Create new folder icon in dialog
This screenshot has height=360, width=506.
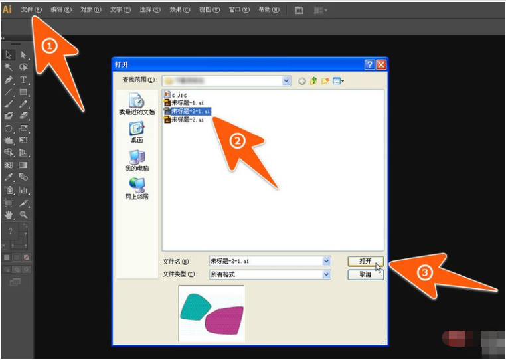click(x=325, y=81)
